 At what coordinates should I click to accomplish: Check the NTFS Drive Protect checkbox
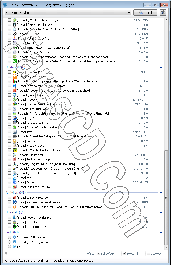point(10,207)
